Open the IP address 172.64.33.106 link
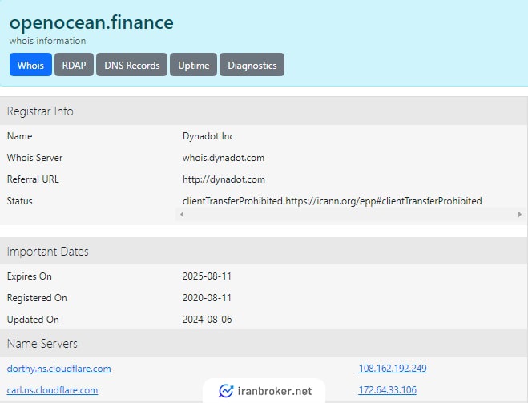This screenshot has height=403, width=528. (x=388, y=390)
